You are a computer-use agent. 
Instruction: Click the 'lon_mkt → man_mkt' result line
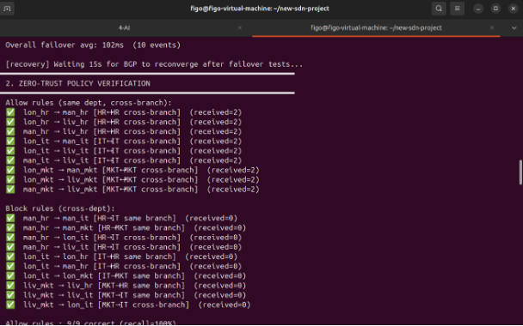[132, 171]
